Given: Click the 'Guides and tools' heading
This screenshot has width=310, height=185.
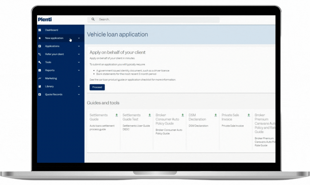Looking at the screenshot, I should pos(103,103).
